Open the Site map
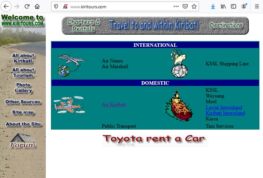The width and height of the screenshot is (263, 178). point(23,112)
